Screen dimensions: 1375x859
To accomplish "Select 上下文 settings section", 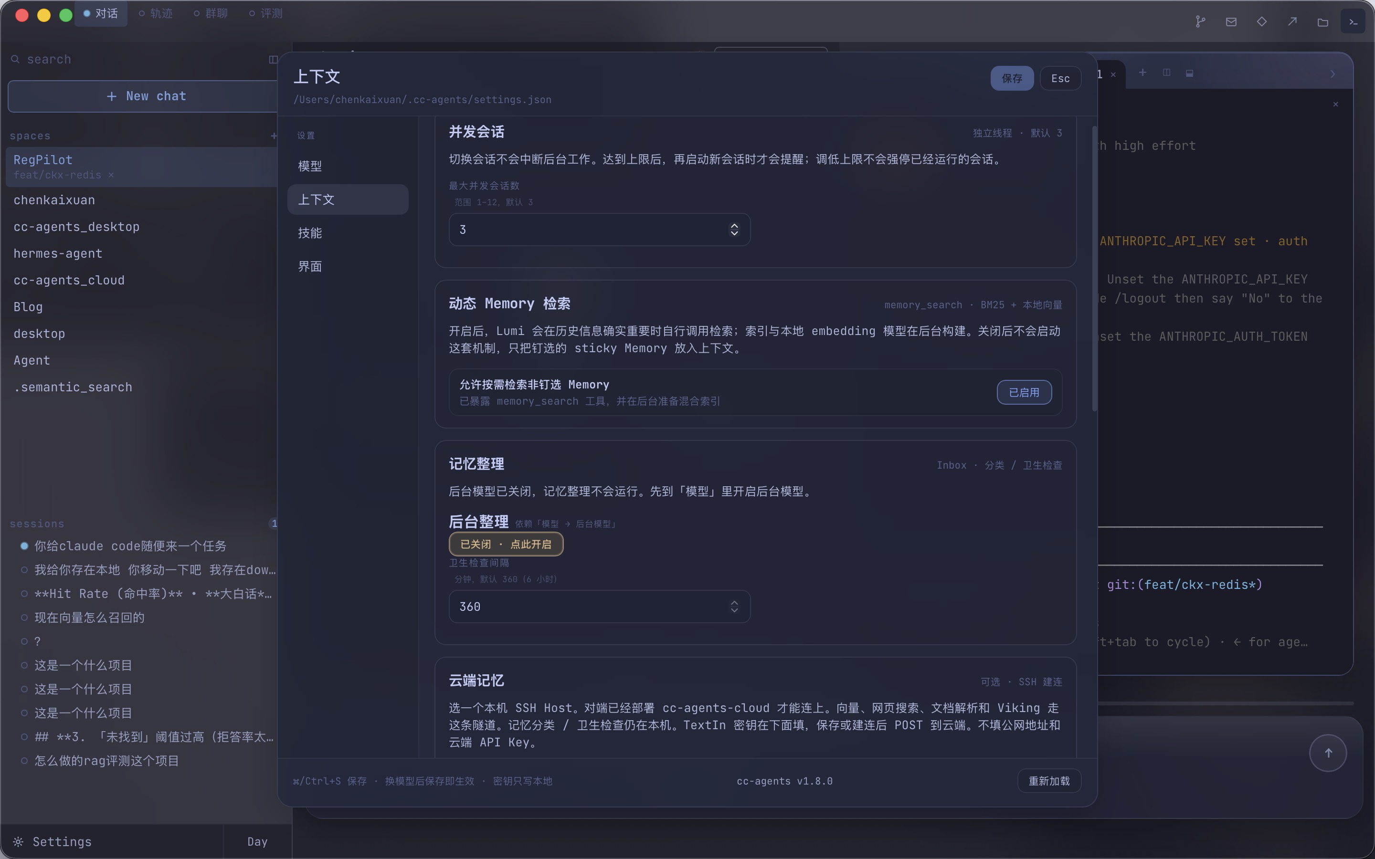I will [x=348, y=199].
